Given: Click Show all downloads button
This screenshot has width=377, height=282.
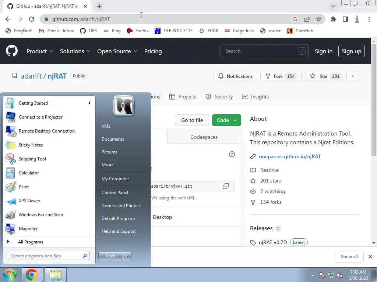Looking at the screenshot, I should pyautogui.click(x=349, y=257).
